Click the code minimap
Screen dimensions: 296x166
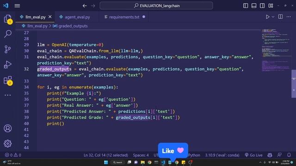[276, 50]
